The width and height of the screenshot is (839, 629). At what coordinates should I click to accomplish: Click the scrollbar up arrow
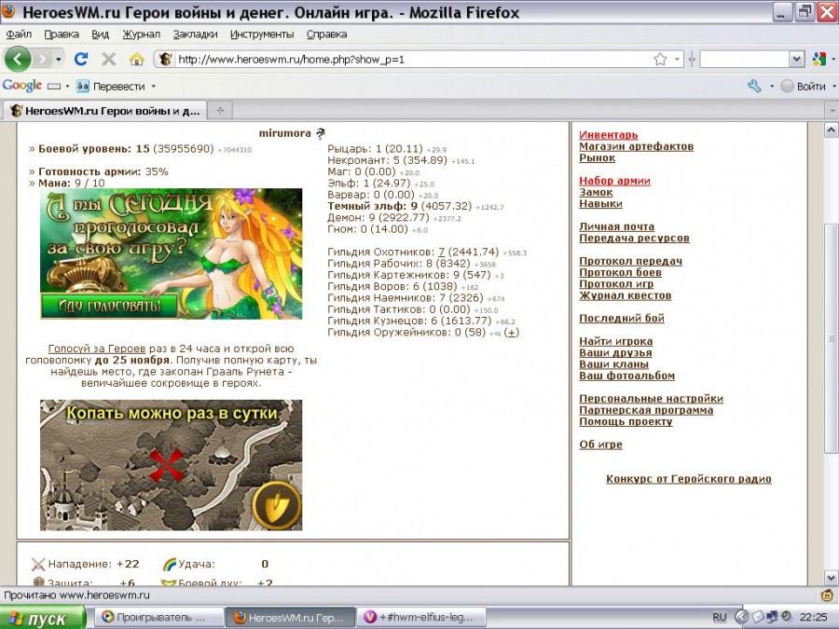tap(831, 130)
